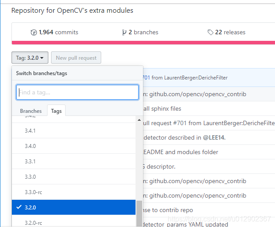Image resolution: width=275 pixels, height=227 pixels.
Task: Select tag 3.3.0
Action: pyautogui.click(x=73, y=177)
